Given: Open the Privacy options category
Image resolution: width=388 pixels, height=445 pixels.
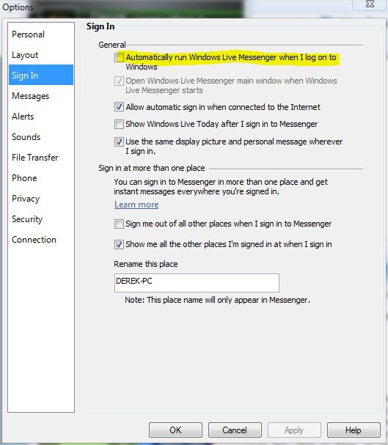Looking at the screenshot, I should (x=41, y=199).
